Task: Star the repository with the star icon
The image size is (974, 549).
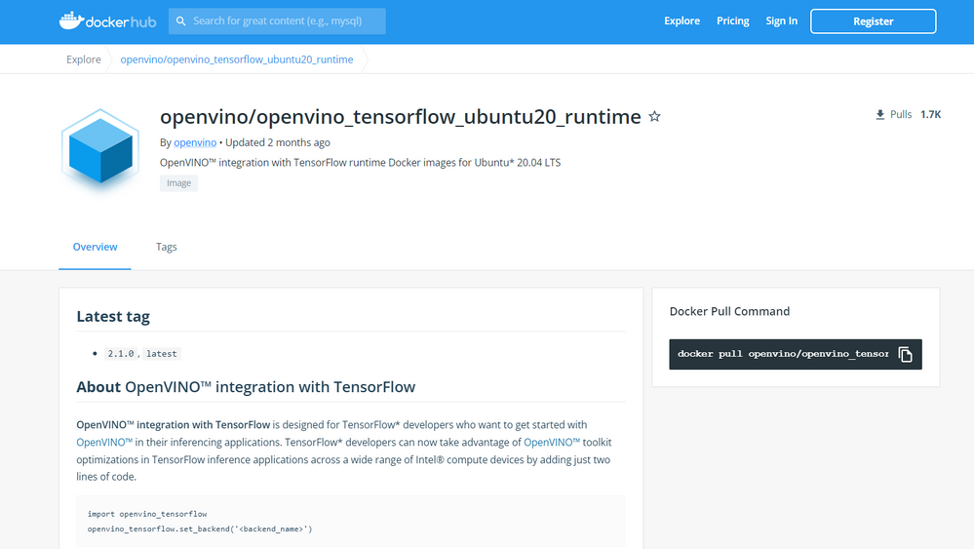Action: 655,116
